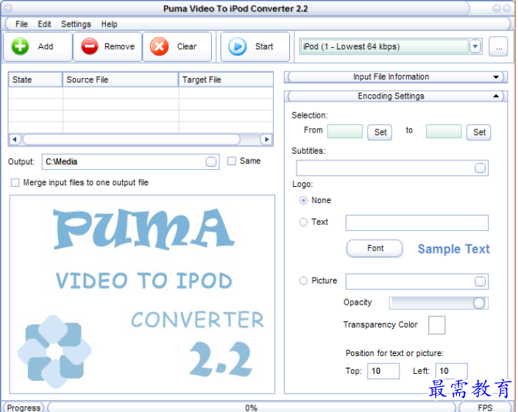Browse for a Subtitles file
The height and width of the screenshot is (412, 518).
click(x=480, y=168)
